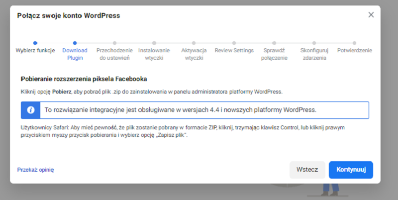Click the Przechodzenie do ustawień label
Image resolution: width=398 pixels, height=200 pixels.
click(x=114, y=54)
